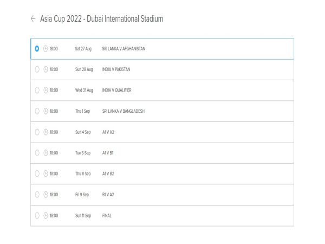Select the Thu 8 Sep A1 v B2 radio button
Screen dimensions: 325x244
[37, 174]
